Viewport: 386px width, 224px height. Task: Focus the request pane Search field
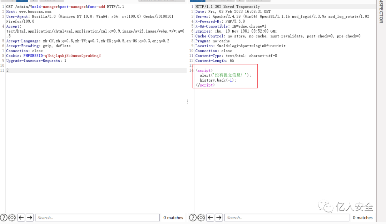point(98,218)
